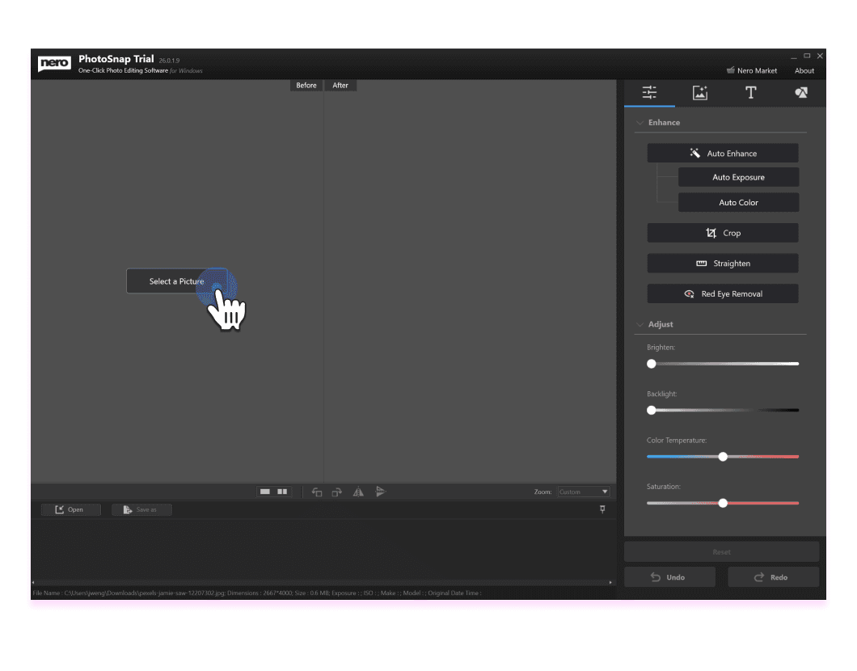Screen dimensions: 857x671
Task: Open the Adjust settings tab icon
Action: click(x=649, y=92)
